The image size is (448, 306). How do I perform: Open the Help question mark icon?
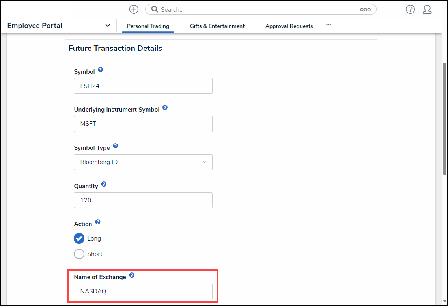click(x=410, y=9)
